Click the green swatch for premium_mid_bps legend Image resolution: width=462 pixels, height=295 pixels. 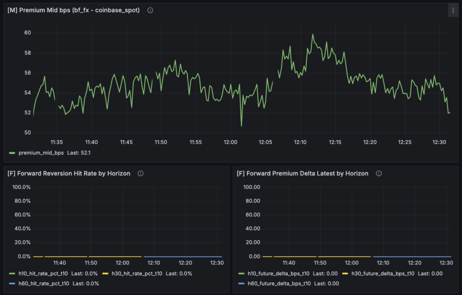12,153
